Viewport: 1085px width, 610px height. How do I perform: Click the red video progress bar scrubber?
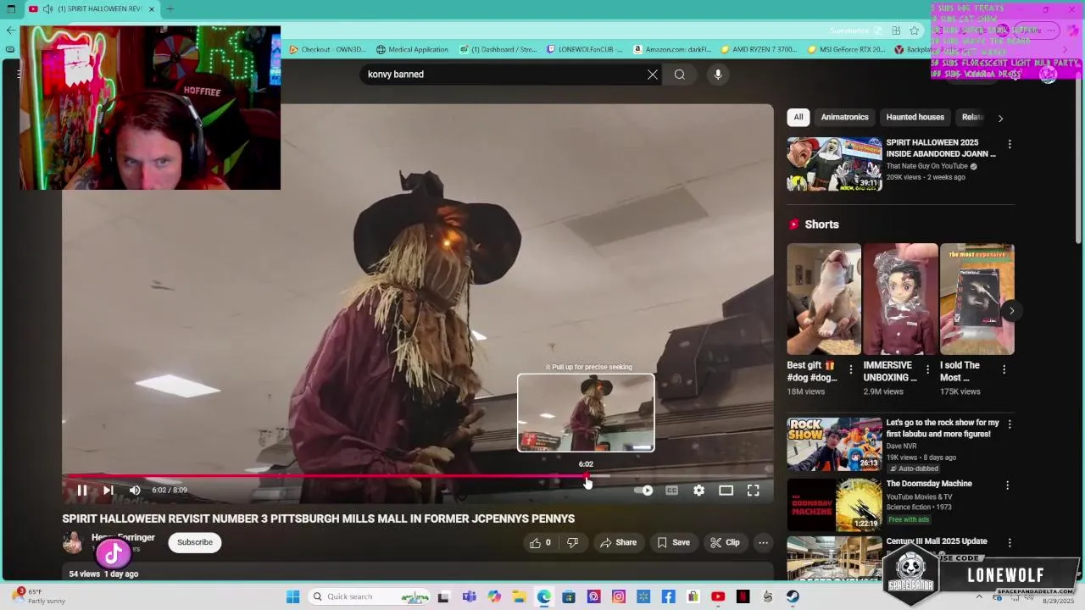point(587,476)
